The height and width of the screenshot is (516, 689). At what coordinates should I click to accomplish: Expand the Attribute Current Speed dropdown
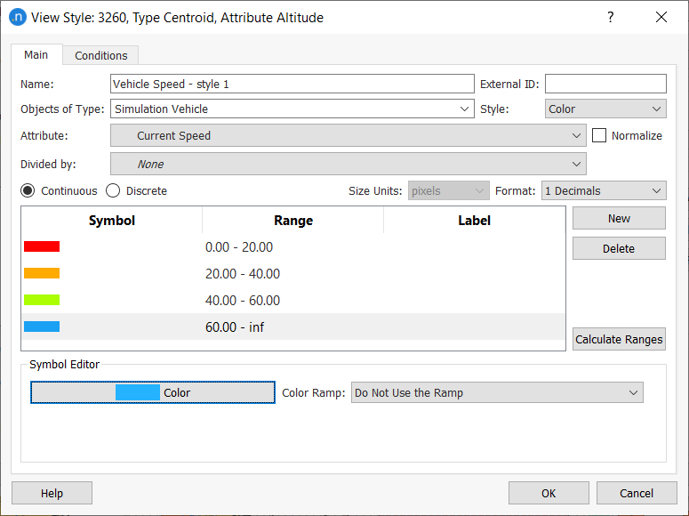[348, 136]
